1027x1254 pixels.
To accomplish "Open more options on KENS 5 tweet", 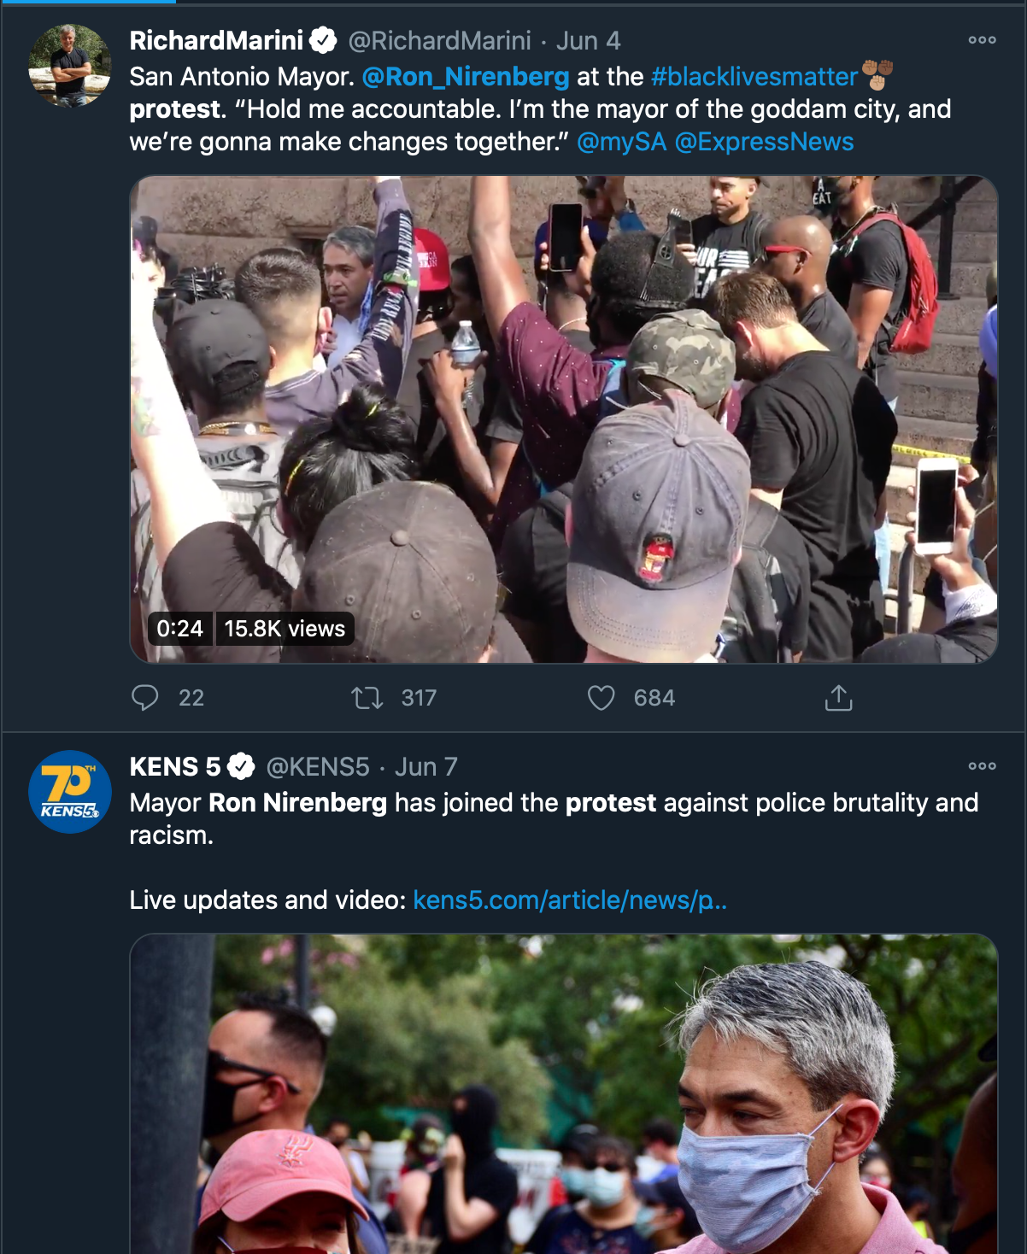I will click(982, 766).
